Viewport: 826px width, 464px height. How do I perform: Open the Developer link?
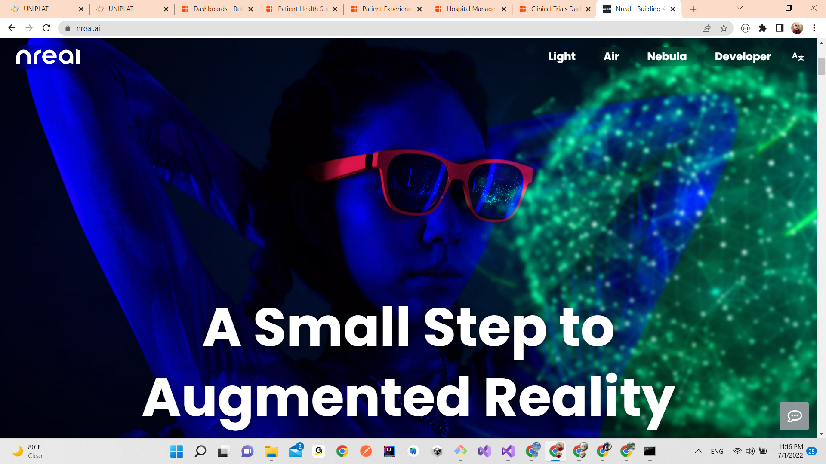click(x=743, y=57)
